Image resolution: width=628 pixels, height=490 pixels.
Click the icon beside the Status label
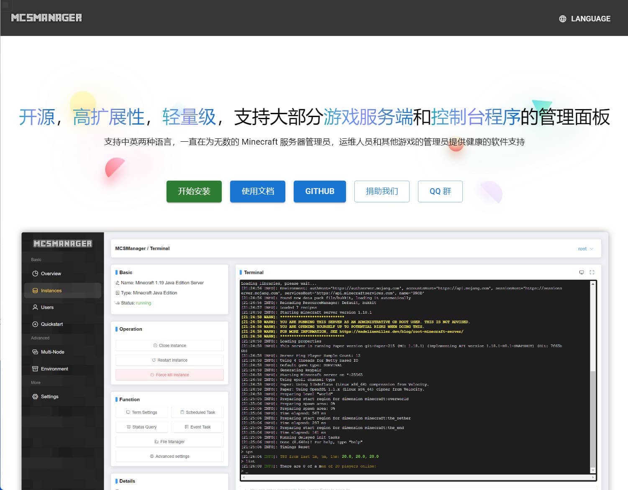(x=118, y=303)
